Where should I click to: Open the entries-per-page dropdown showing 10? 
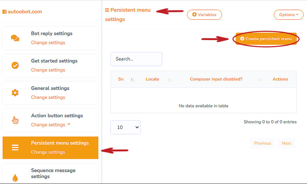(125, 127)
